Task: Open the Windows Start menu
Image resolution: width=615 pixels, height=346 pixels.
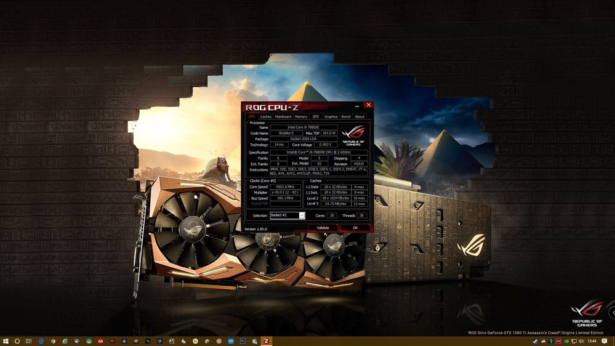Action: coord(6,341)
